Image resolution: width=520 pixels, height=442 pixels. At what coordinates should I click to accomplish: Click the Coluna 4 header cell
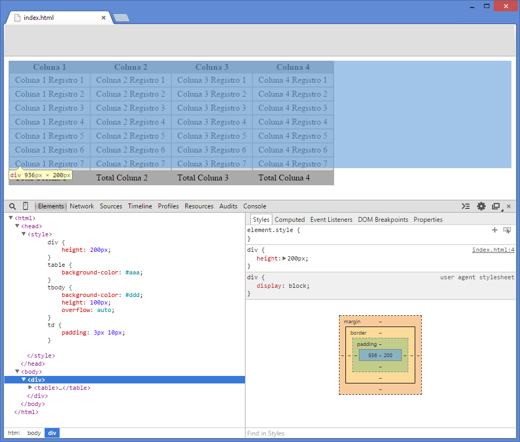click(x=293, y=67)
